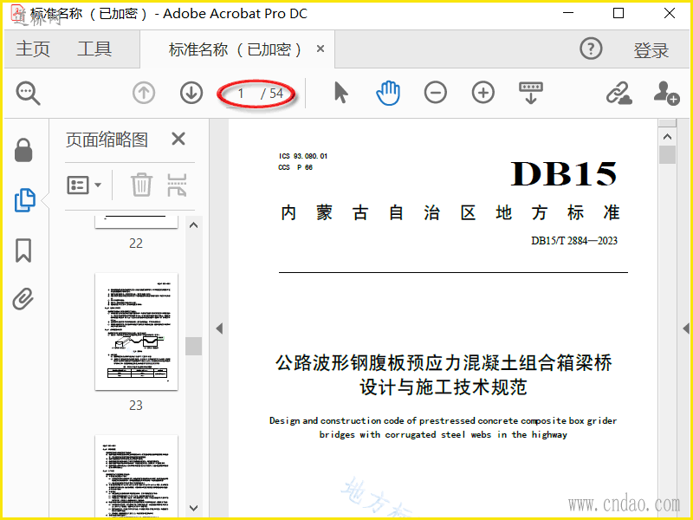
Task: Close the 页面缩略图 panel
Action: pos(178,139)
